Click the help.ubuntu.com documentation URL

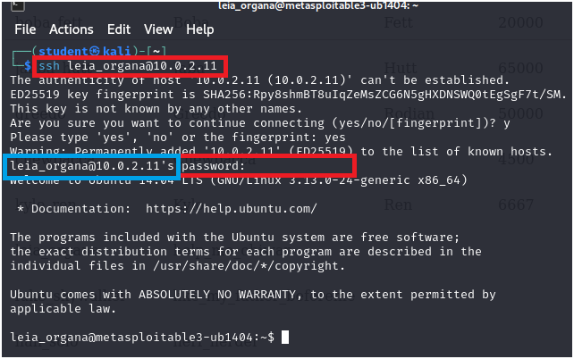click(232, 209)
